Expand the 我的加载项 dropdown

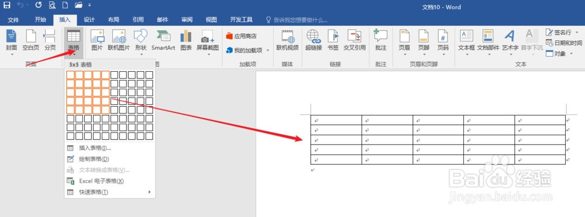(x=267, y=50)
